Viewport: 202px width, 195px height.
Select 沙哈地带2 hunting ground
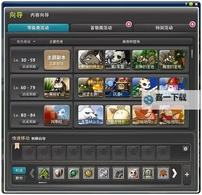[172, 115]
